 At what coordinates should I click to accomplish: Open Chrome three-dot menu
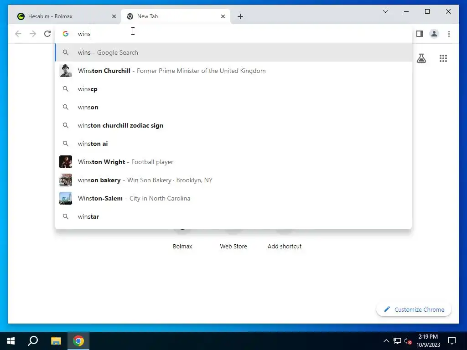tap(449, 34)
